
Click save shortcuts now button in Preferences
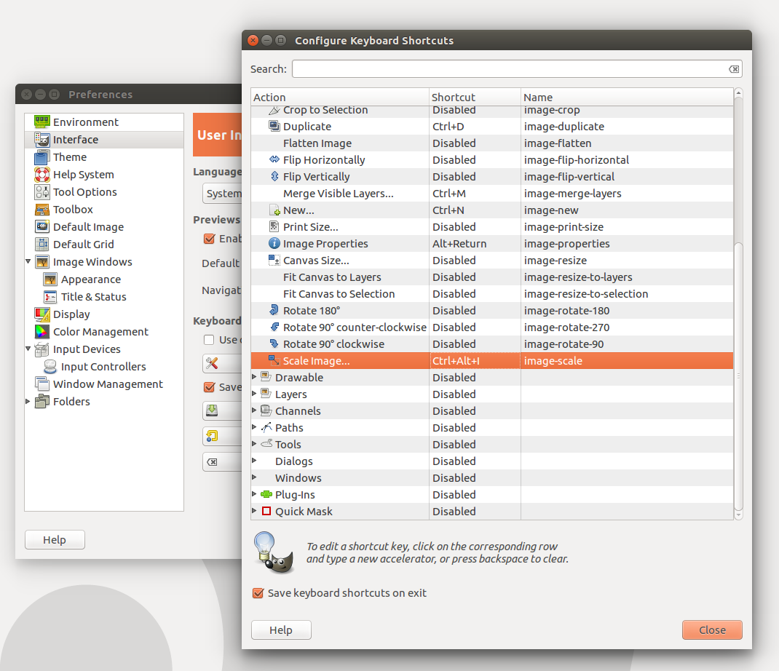point(222,410)
